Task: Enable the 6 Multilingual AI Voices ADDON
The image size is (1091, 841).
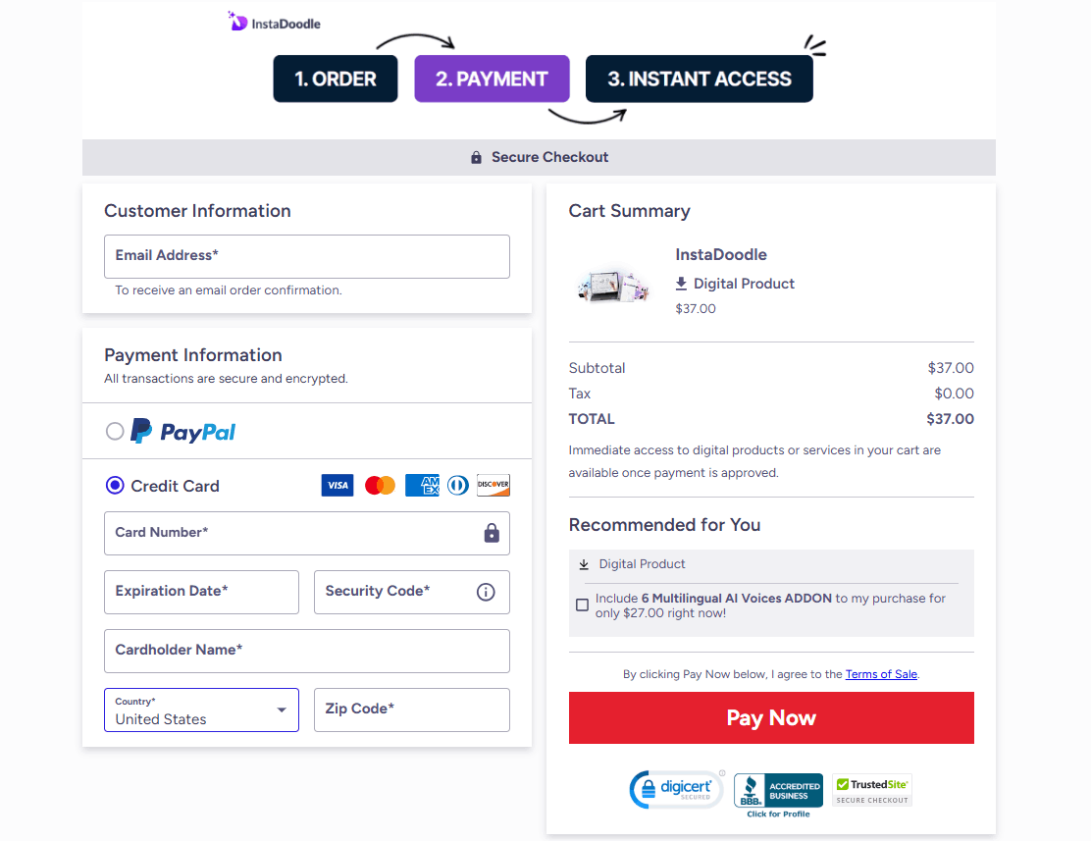Action: point(582,604)
